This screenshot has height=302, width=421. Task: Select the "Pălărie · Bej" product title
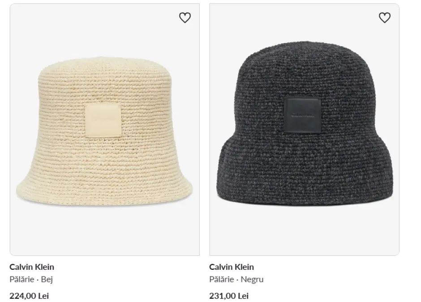tap(31, 280)
